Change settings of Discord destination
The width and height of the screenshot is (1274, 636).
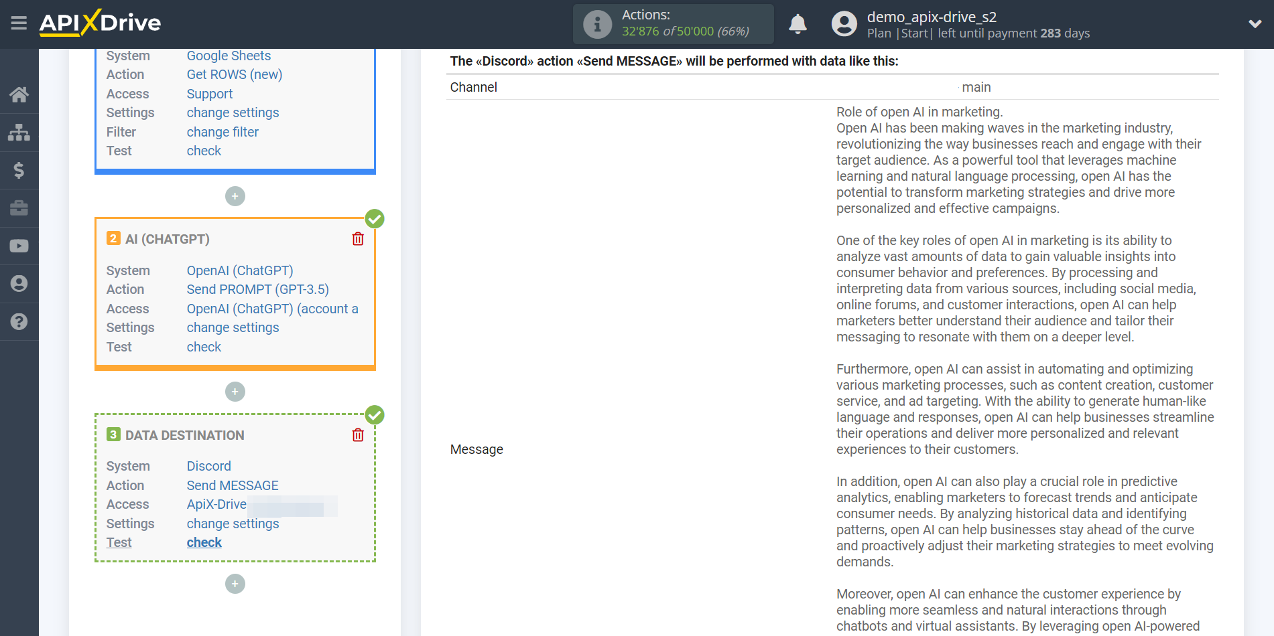[233, 524]
